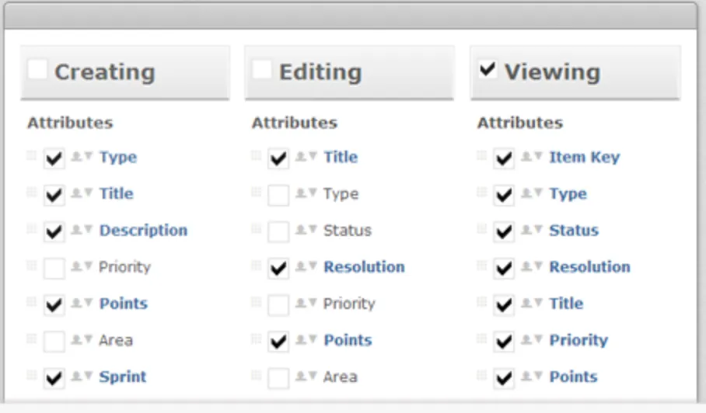Click the Item Key link in Viewing

[584, 157]
